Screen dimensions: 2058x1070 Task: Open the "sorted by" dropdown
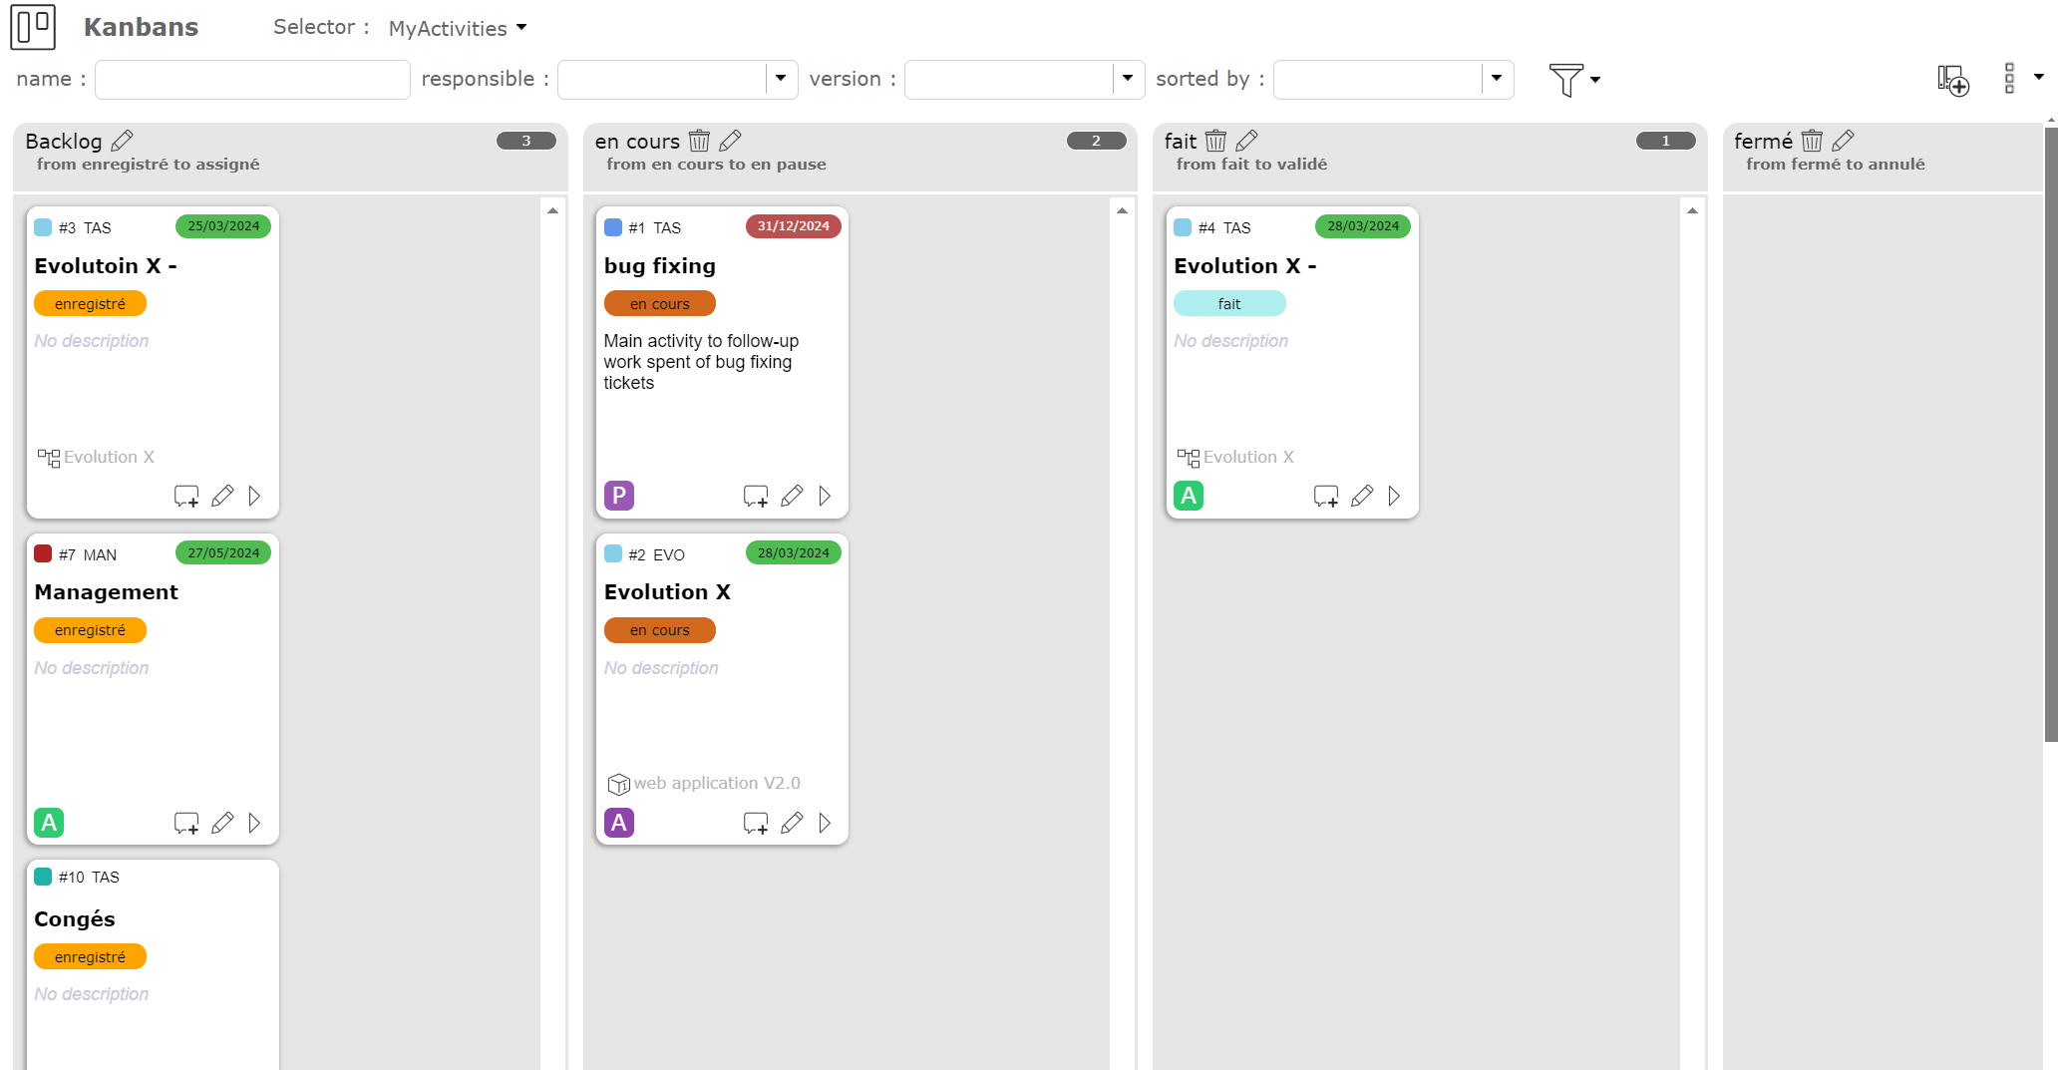[x=1496, y=79]
